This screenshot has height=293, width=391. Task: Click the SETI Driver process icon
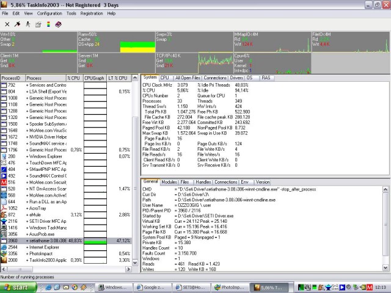(x=4, y=221)
